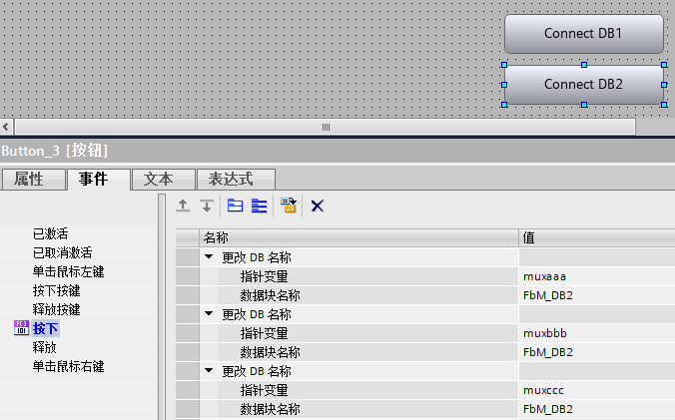Select the 释放按键 event in list
The height and width of the screenshot is (420, 675).
(56, 309)
